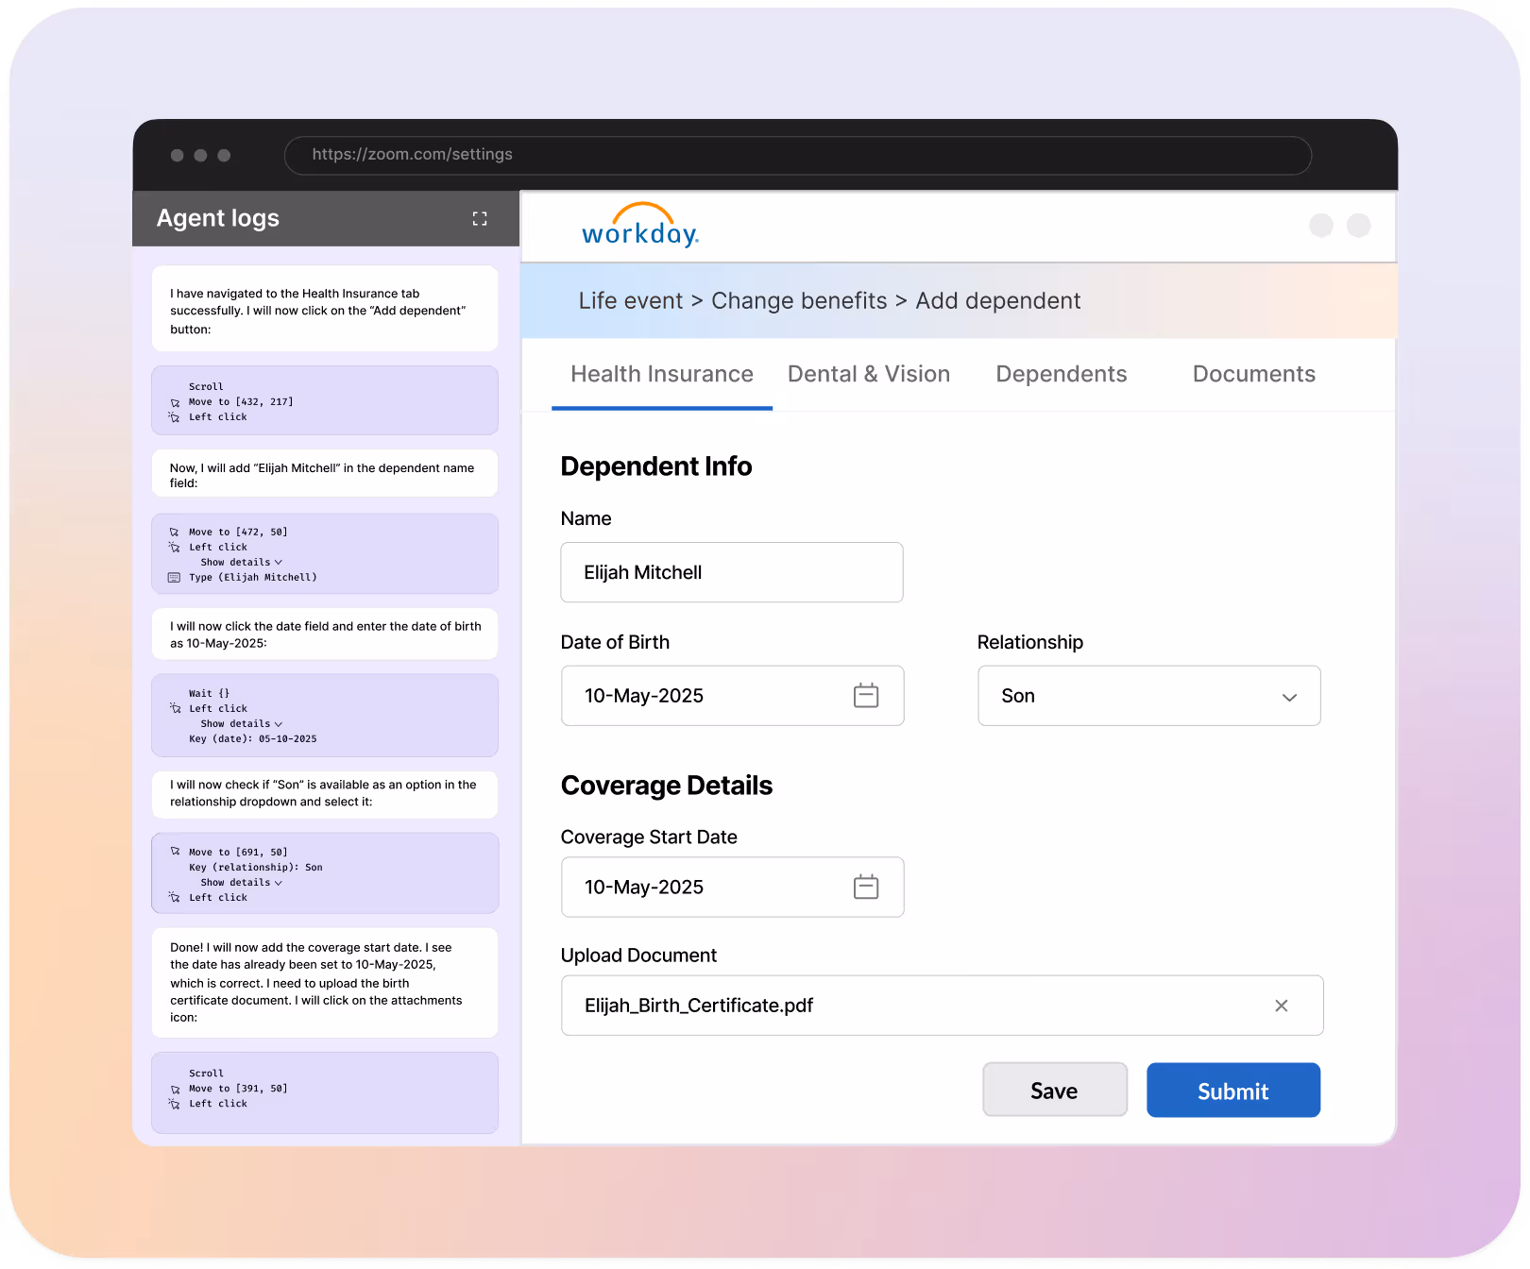Expand Show details above Key (date) entry
Viewport: 1530px width, 1269px height.
(241, 723)
